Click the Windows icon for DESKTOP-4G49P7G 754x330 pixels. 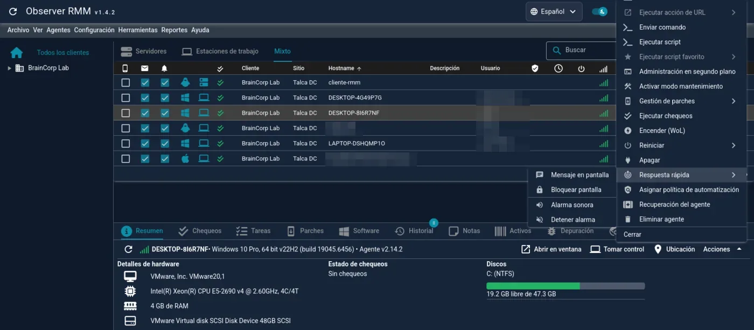(185, 97)
